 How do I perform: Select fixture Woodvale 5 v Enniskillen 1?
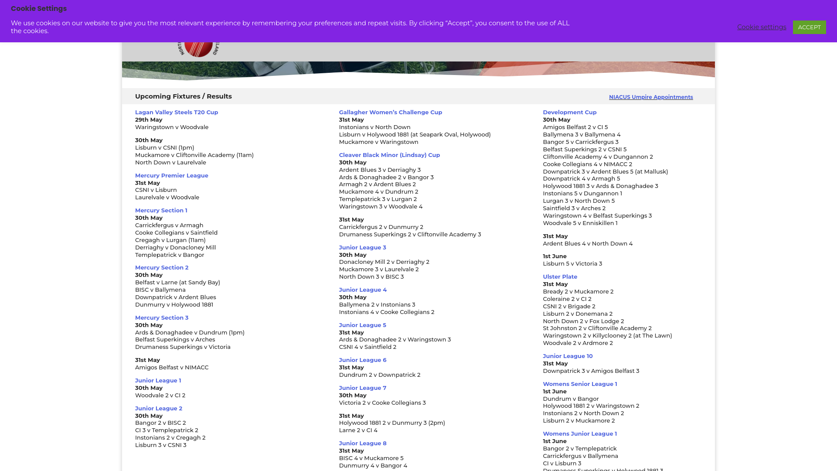click(x=580, y=223)
